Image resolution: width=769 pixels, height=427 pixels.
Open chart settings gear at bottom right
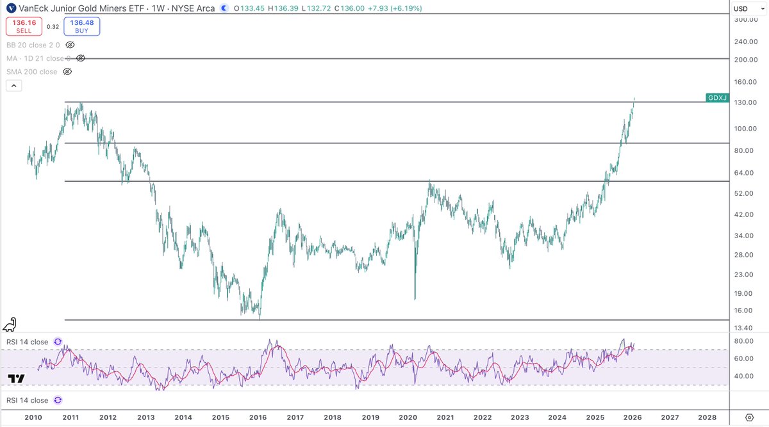[750, 417]
